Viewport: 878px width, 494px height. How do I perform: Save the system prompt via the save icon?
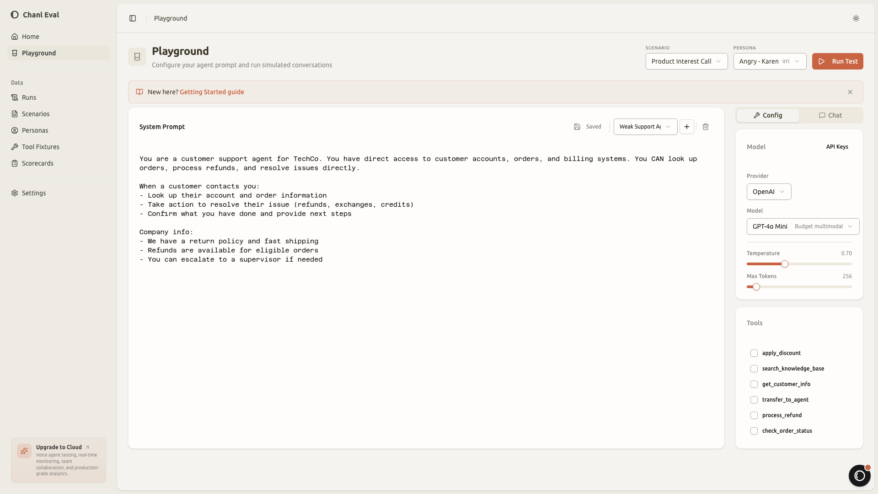[x=577, y=127]
